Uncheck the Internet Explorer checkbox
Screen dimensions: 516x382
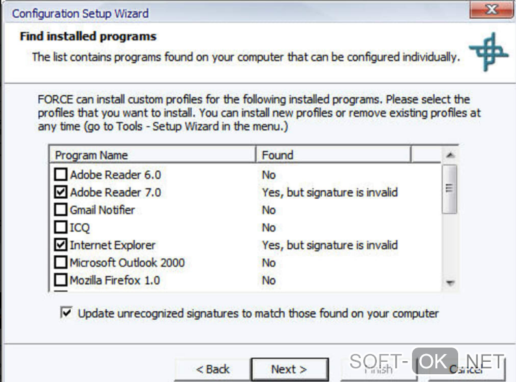pos(60,245)
